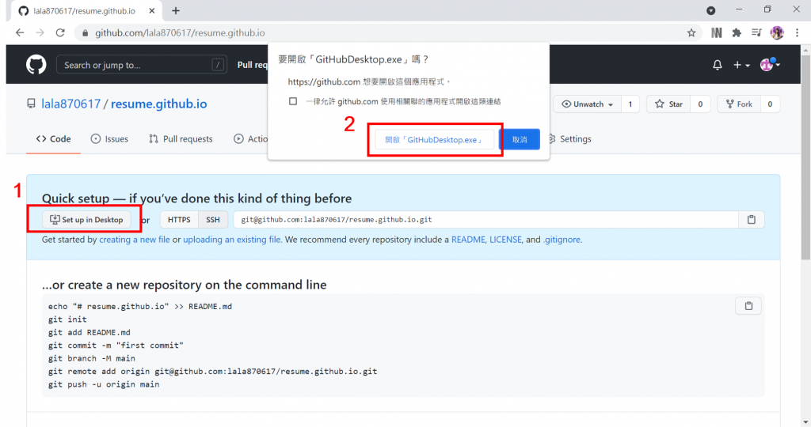
Task: Click open GitHubDesktop.exe button
Action: coord(434,139)
